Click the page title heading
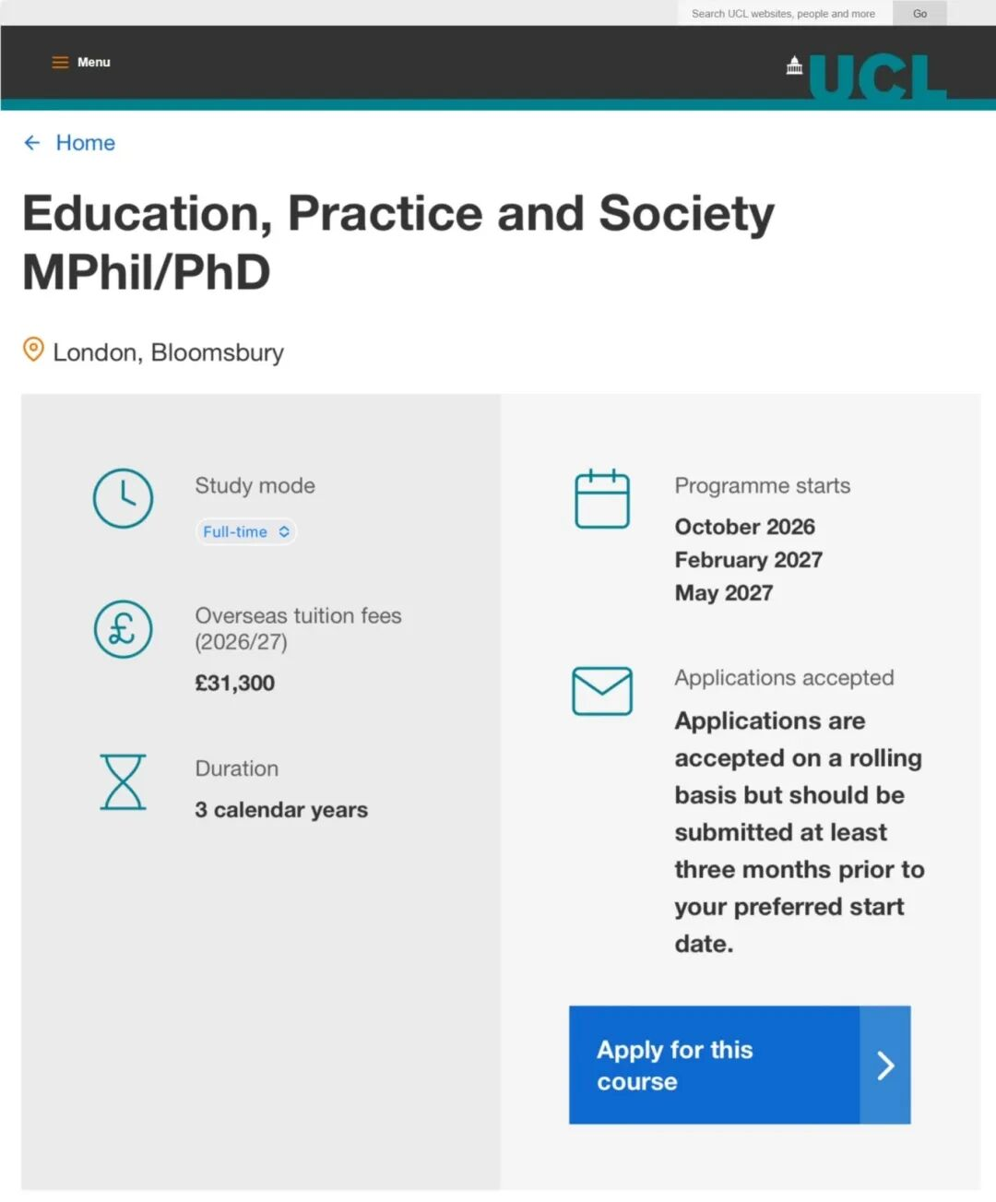This screenshot has height=1202, width=996. click(398, 242)
